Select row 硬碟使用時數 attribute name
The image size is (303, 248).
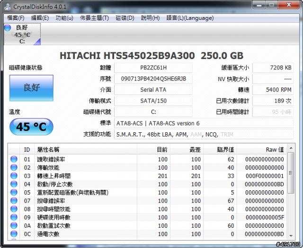(x=53, y=217)
